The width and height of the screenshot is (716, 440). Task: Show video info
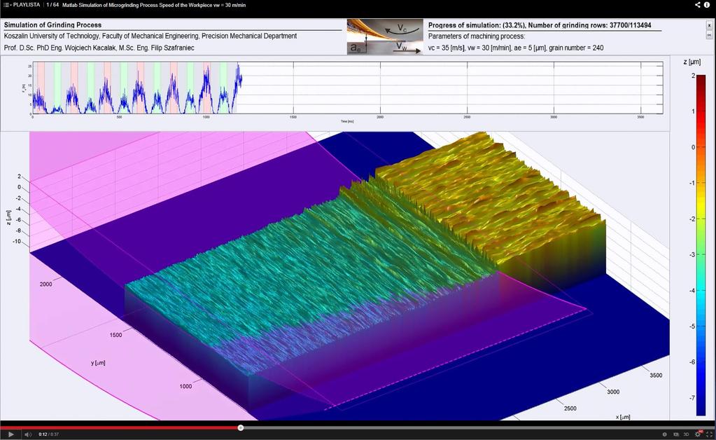point(707,5)
